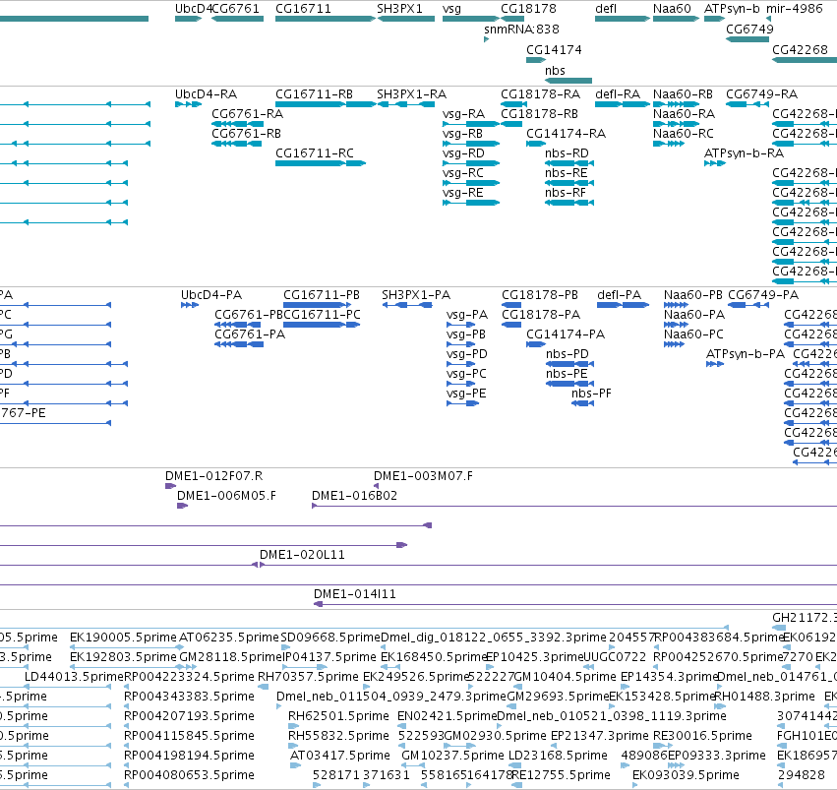
Task: Select EST AT06235.5prime
Action: (228, 638)
